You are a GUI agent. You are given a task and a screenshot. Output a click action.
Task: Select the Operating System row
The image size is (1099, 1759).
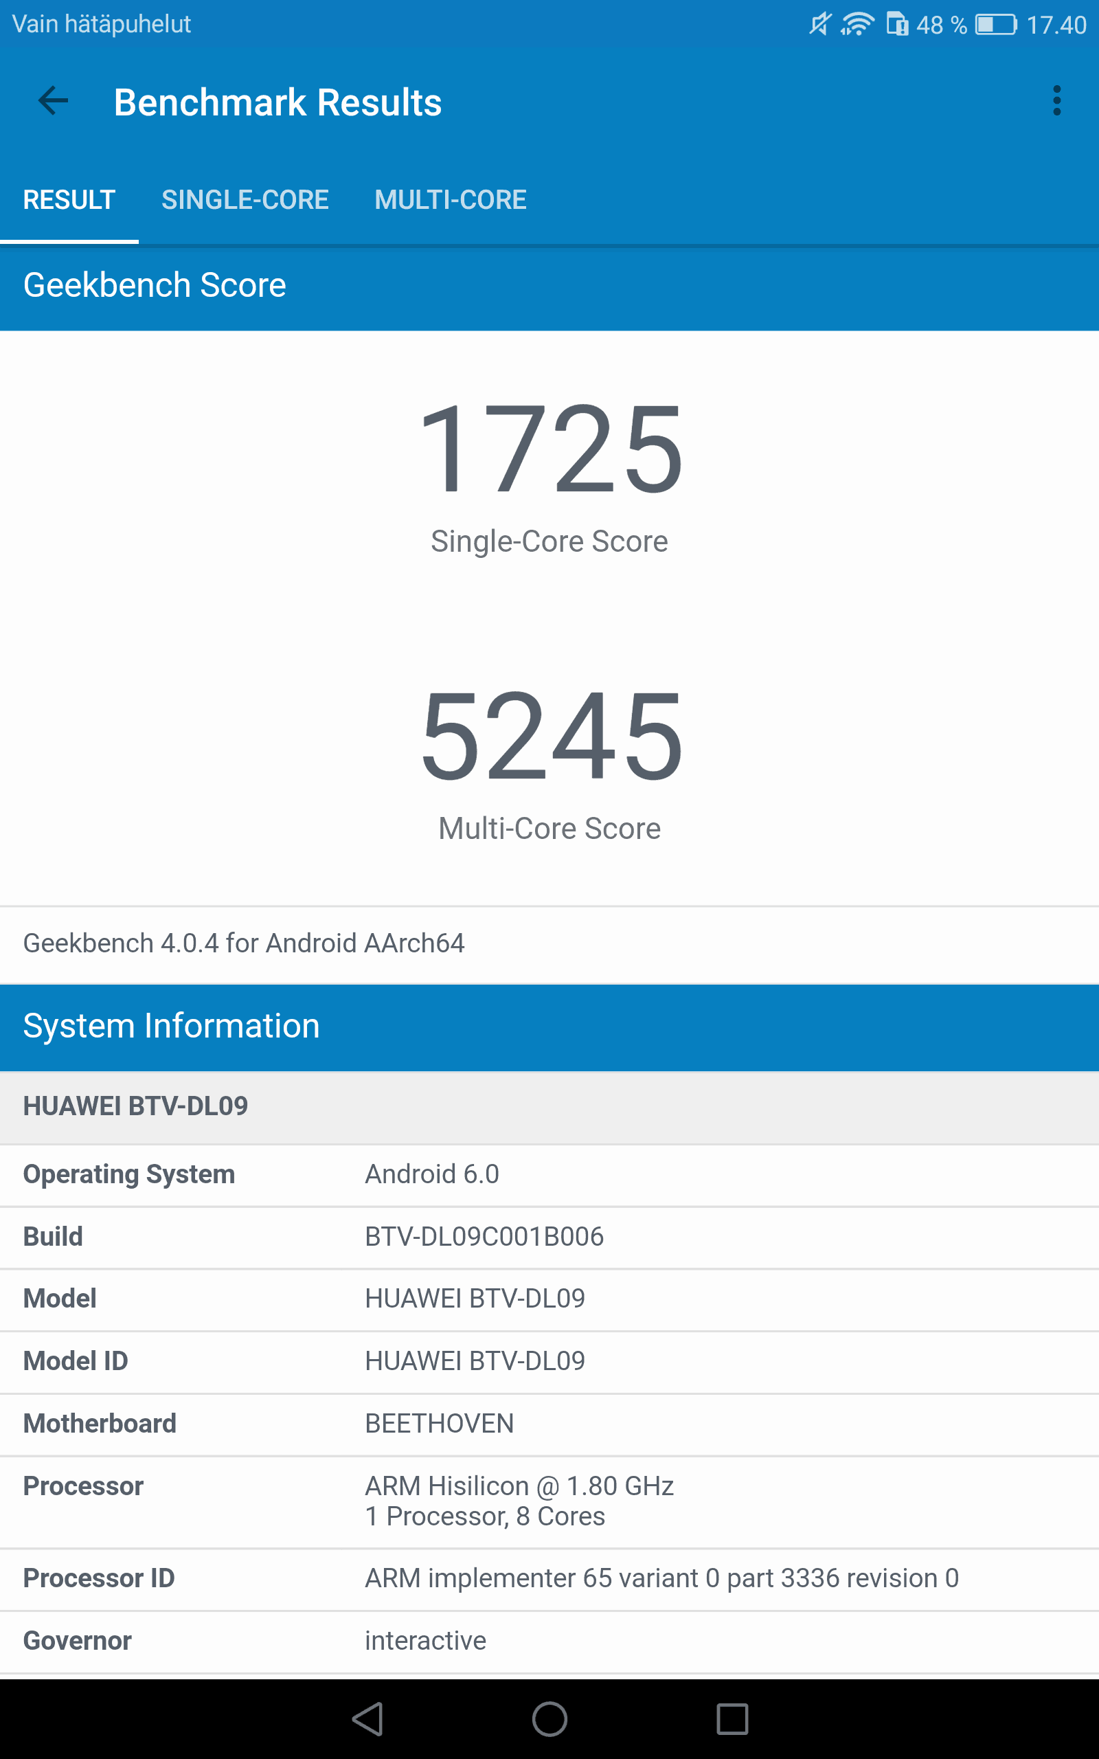click(x=549, y=1174)
